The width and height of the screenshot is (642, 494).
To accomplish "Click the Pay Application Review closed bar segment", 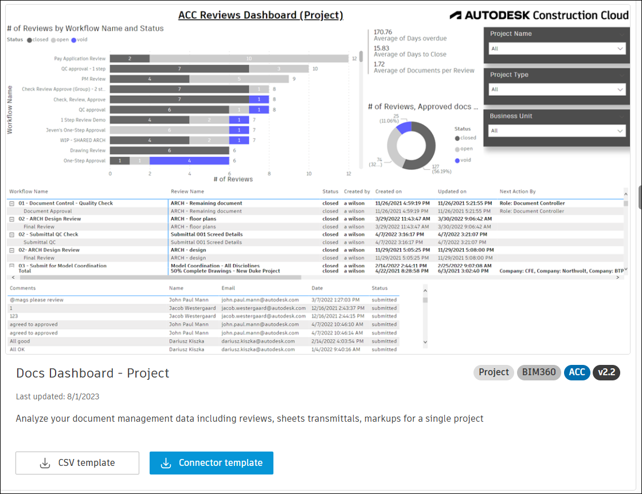I will point(130,59).
